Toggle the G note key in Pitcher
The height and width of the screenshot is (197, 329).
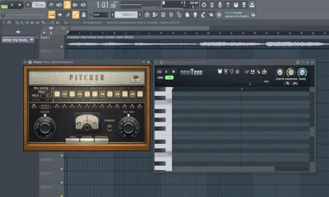109,94
